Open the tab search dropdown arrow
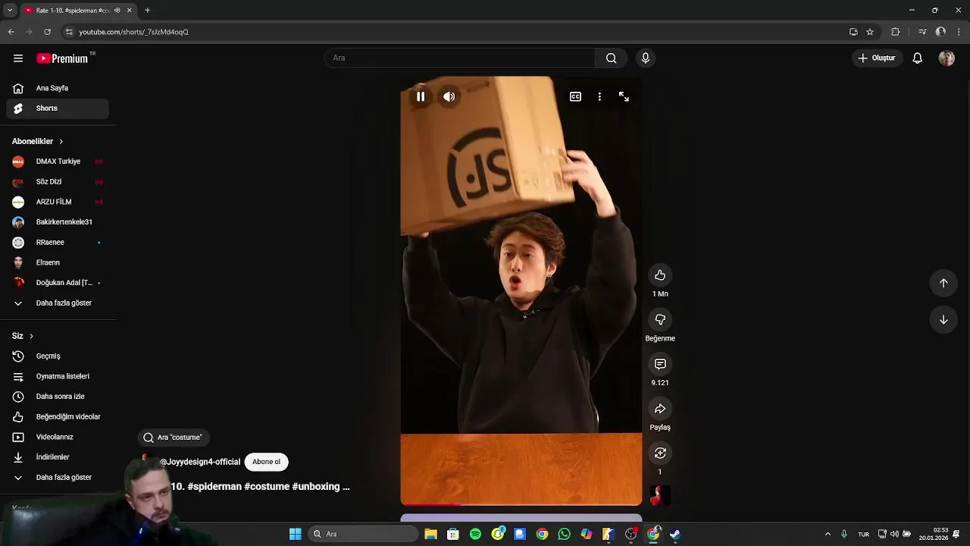Image resolution: width=970 pixels, height=546 pixels. (10, 11)
